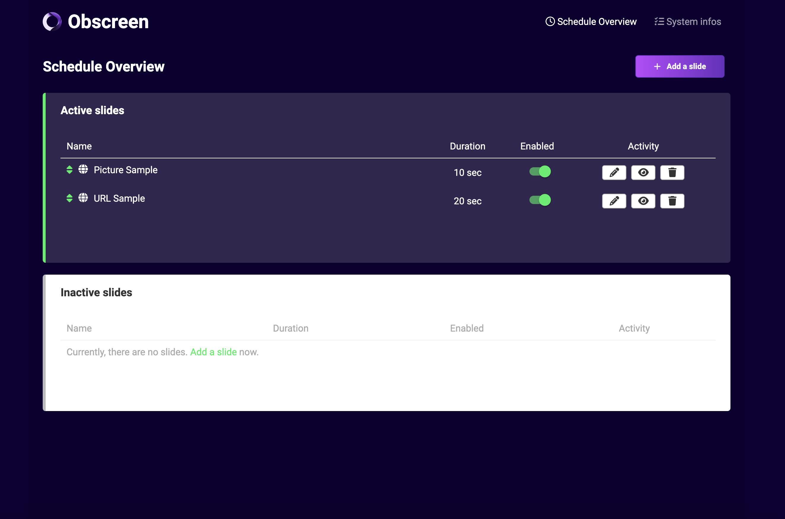Open the Schedule Overview menu item
Viewport: 785px width, 519px height.
coord(591,22)
